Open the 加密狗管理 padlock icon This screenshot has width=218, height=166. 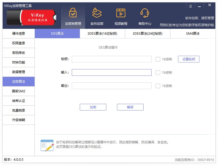tap(73, 13)
